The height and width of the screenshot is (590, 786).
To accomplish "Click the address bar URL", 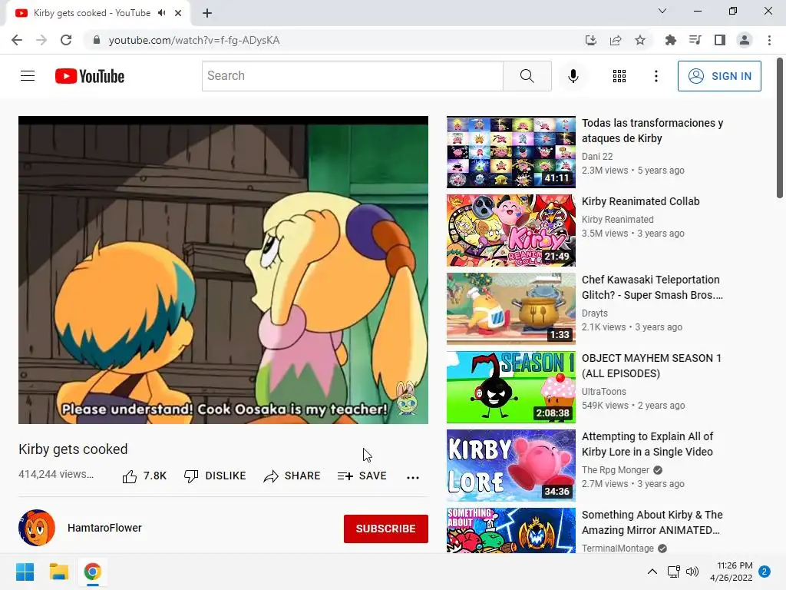I will tap(194, 40).
